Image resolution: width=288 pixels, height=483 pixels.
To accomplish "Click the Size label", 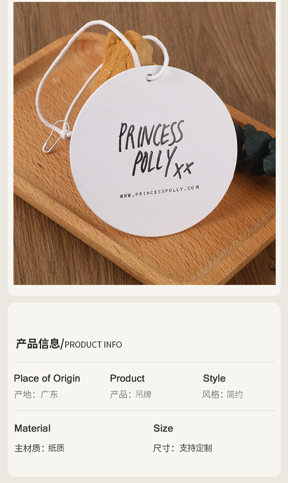I will click(x=163, y=428).
